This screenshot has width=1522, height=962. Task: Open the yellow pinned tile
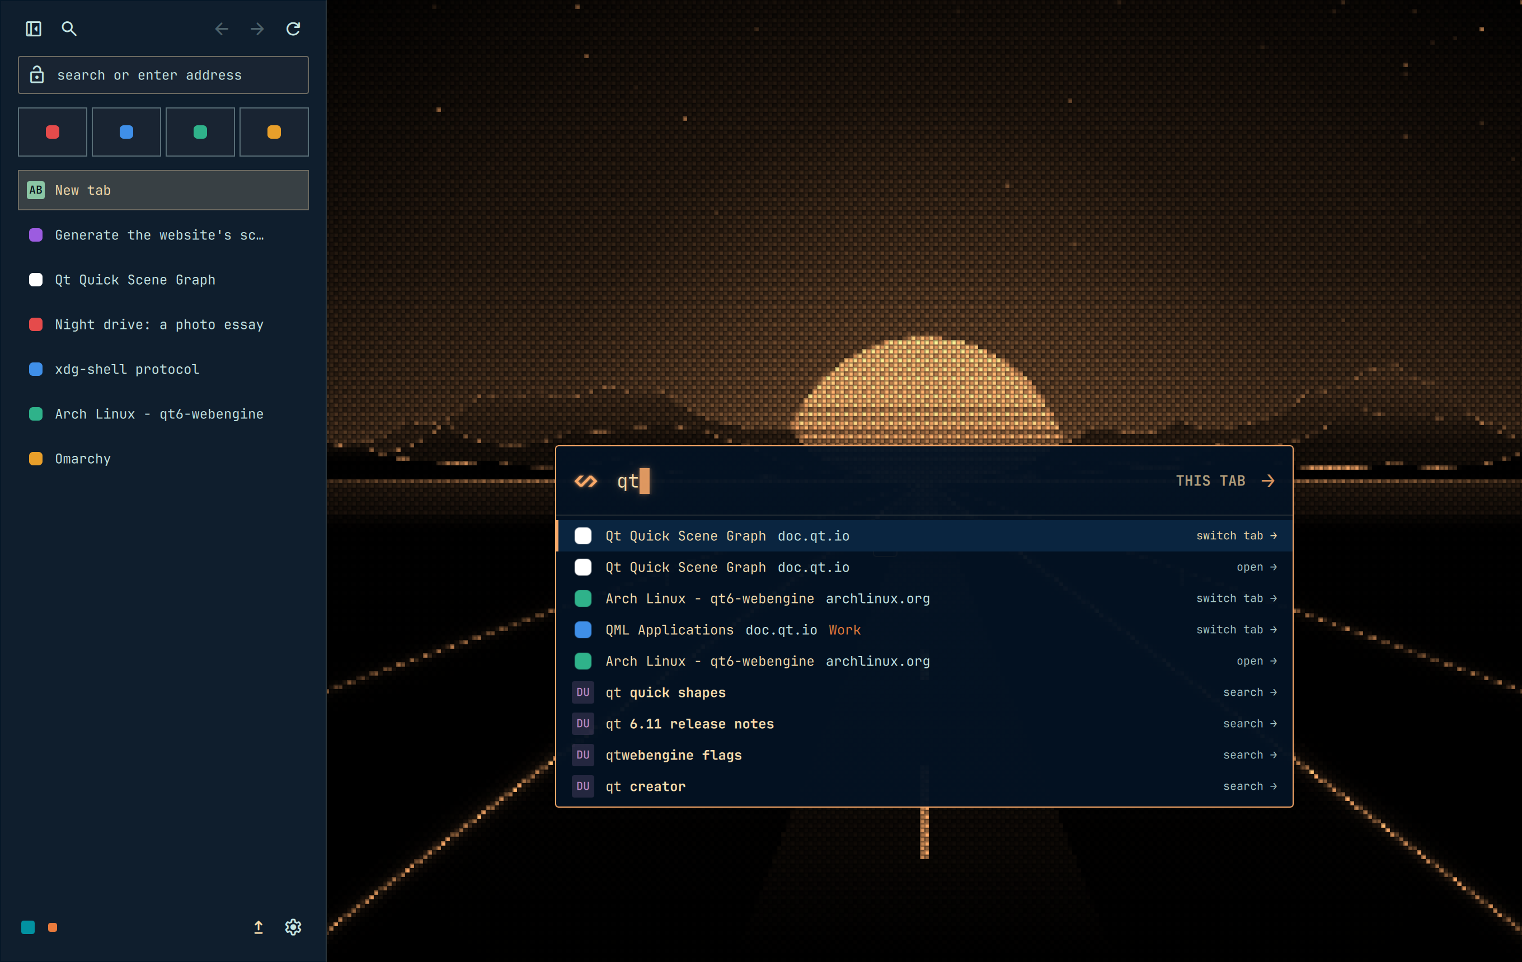274,132
